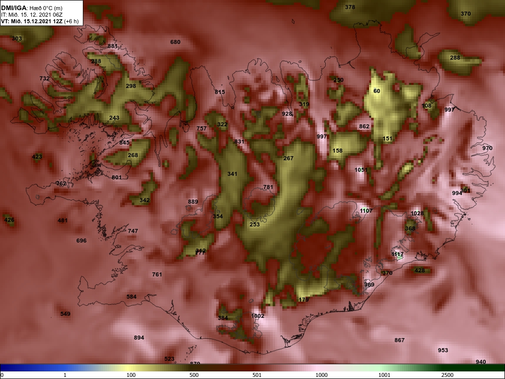
Task: Click the 267 height value
Action: 288,158
